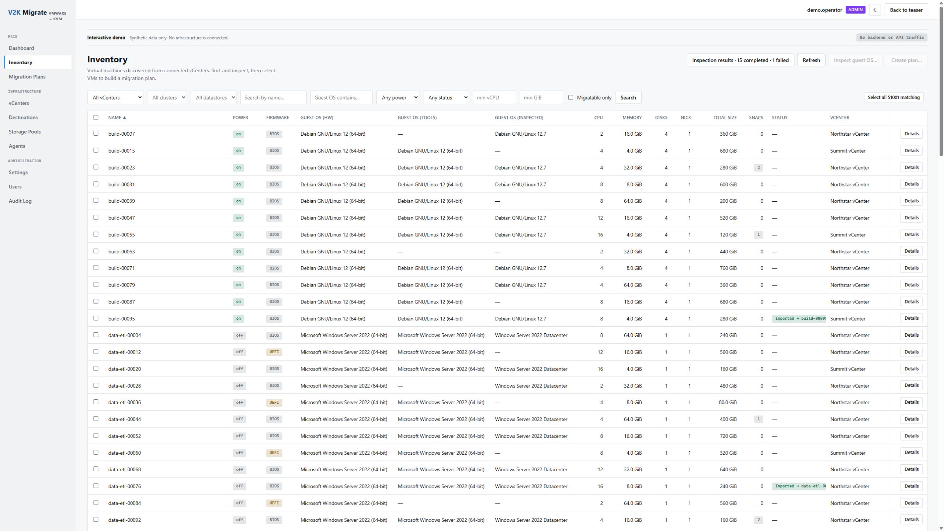This screenshot has width=944, height=531.
Task: Click UEFI firmware badge for data-etl-00012
Action: pos(274,352)
